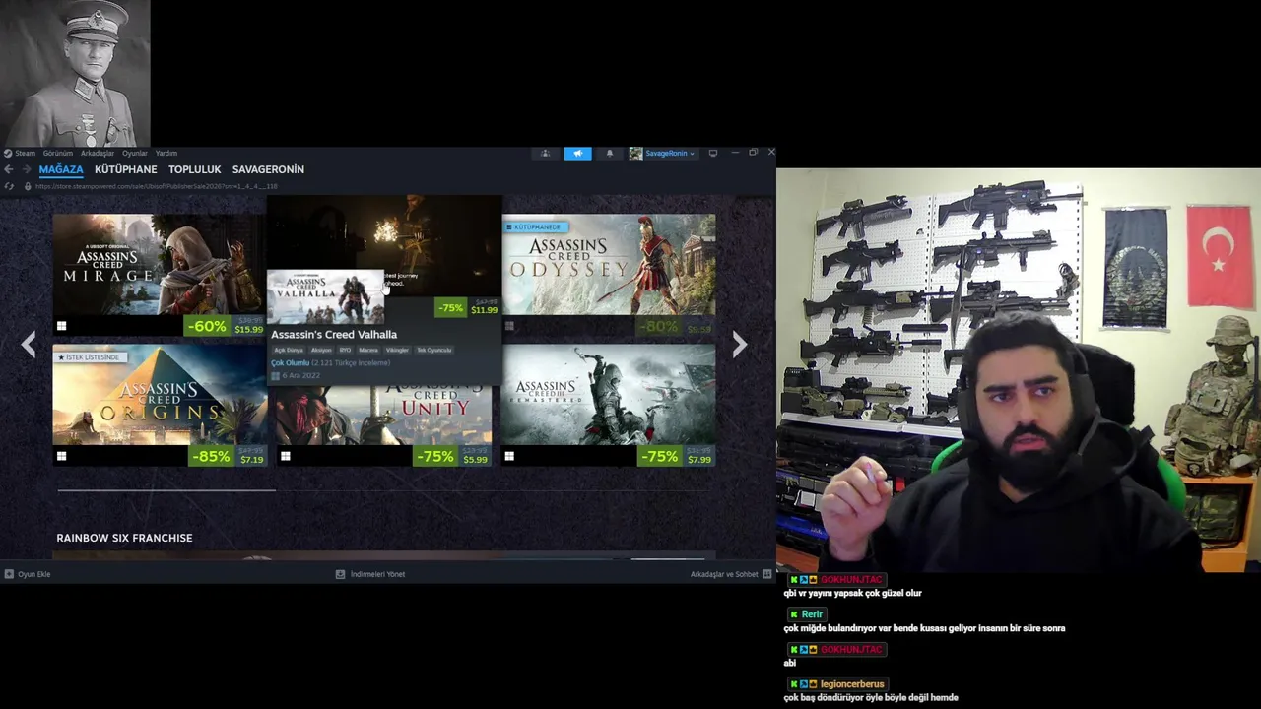
Task: Switch to the TOPLULUK tab
Action: (x=195, y=169)
